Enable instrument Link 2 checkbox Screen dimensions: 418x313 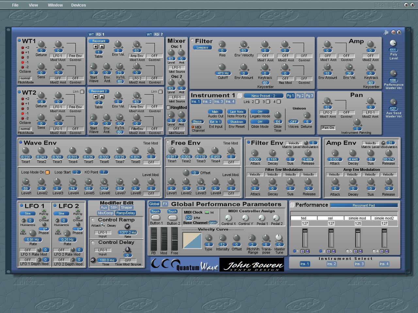(257, 102)
